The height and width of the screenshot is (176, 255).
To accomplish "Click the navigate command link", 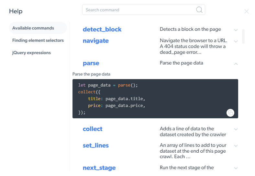I will coord(96,41).
